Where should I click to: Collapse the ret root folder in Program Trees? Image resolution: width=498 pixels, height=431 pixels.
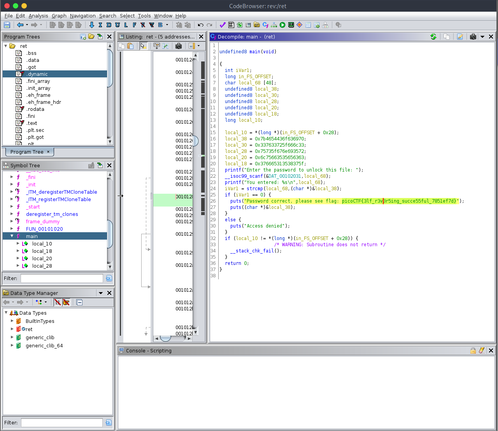point(6,46)
